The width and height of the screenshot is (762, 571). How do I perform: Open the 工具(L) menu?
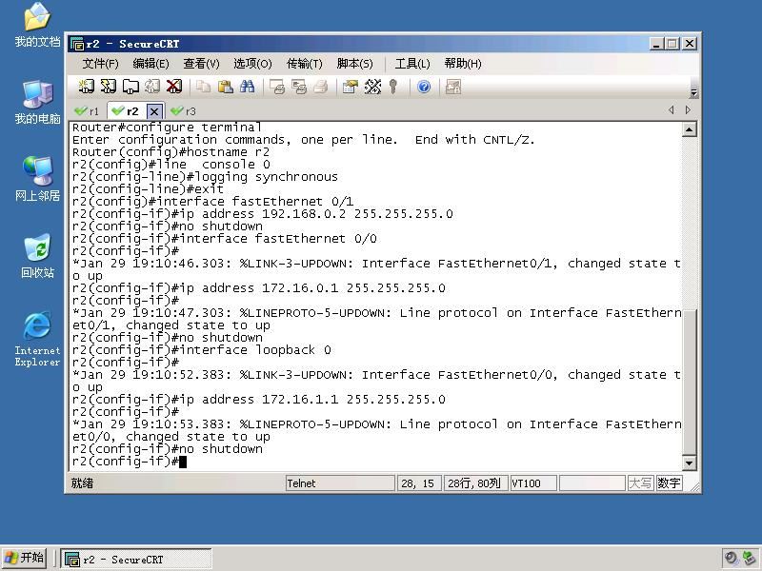tap(412, 64)
